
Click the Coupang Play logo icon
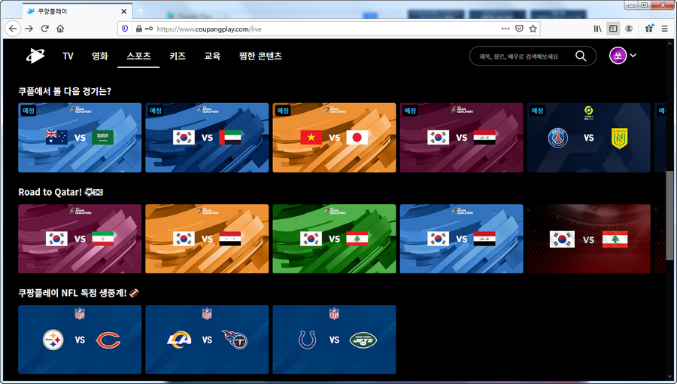(x=35, y=56)
